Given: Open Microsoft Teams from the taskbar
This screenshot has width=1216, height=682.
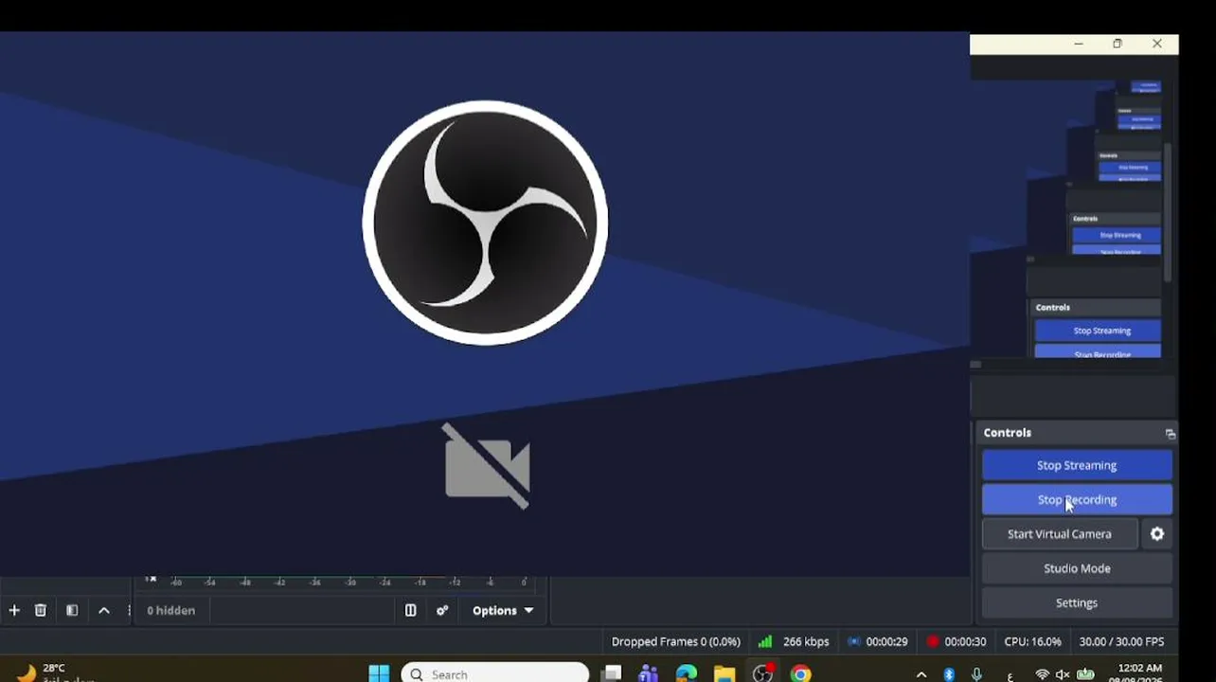Looking at the screenshot, I should (x=649, y=673).
